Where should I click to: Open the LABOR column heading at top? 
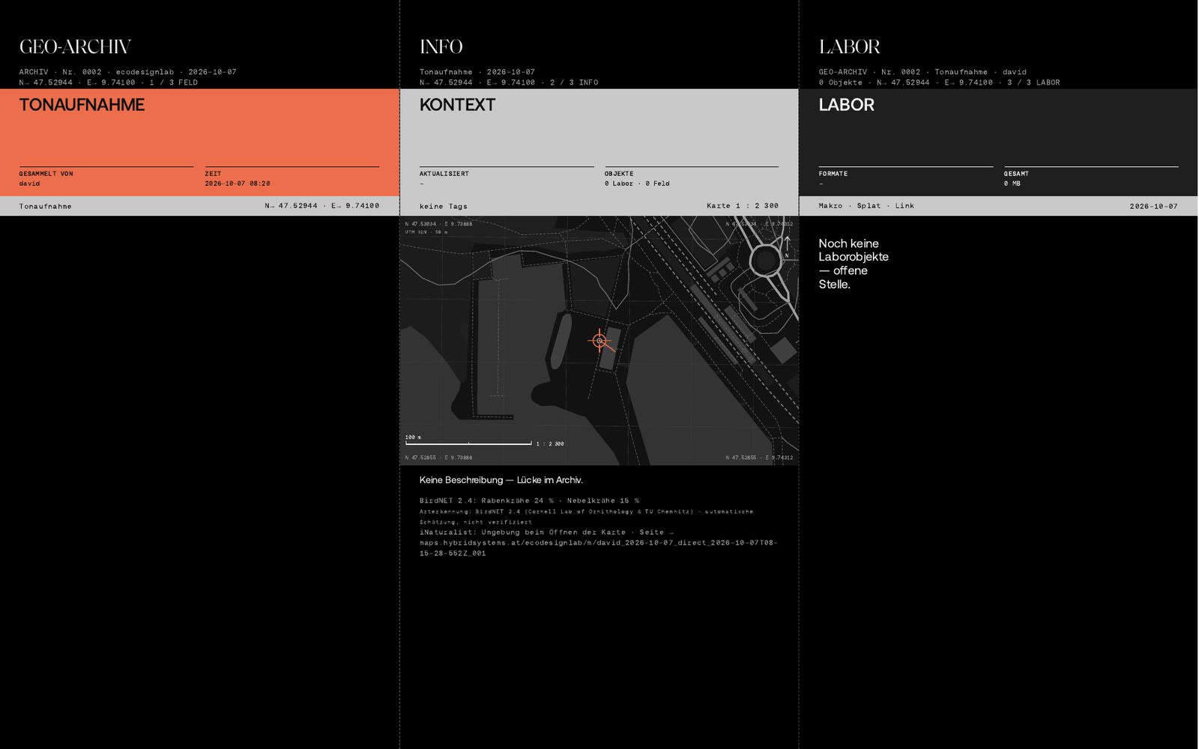coord(849,47)
